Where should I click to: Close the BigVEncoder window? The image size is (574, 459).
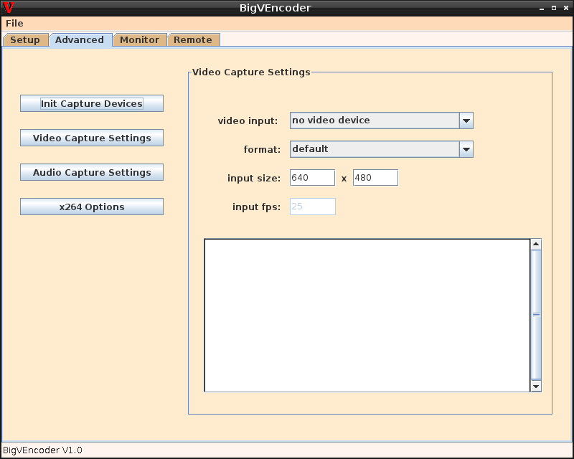(566, 8)
